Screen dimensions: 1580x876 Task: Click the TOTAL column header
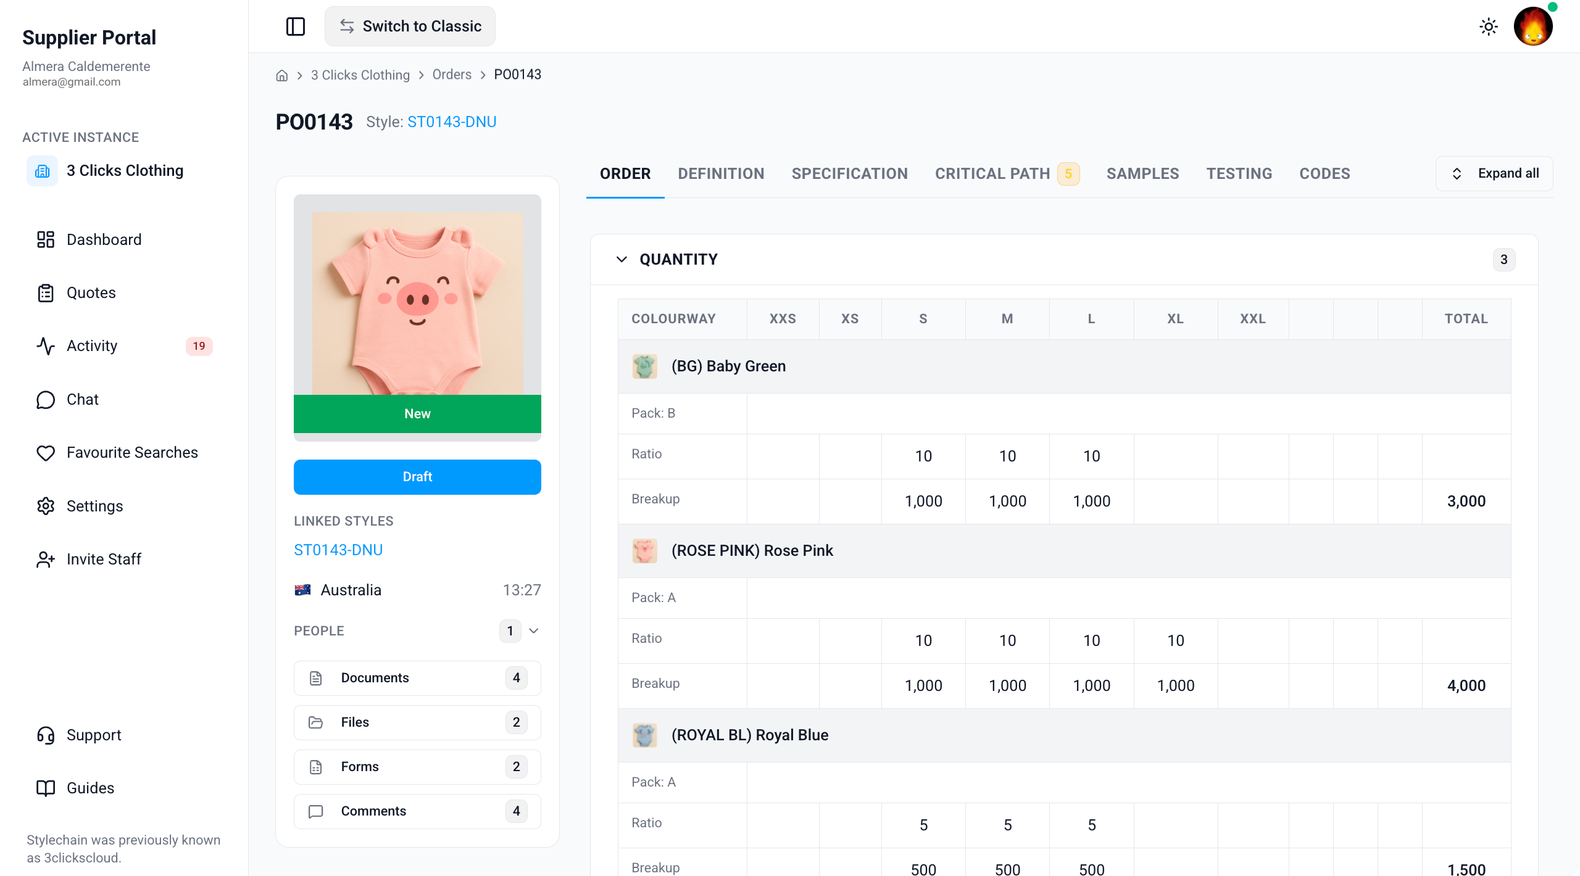[1466, 319]
